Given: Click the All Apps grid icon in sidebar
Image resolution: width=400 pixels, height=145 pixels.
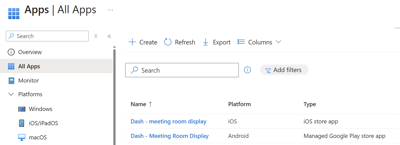Looking at the screenshot, I should point(11,66).
